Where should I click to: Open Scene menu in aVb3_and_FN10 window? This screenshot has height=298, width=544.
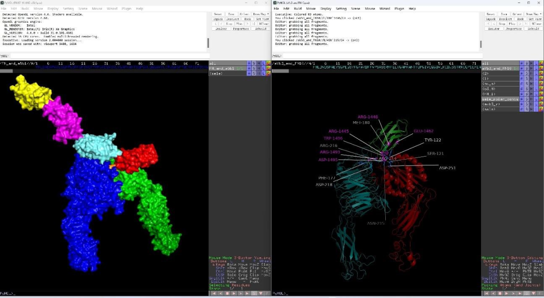click(x=355, y=9)
